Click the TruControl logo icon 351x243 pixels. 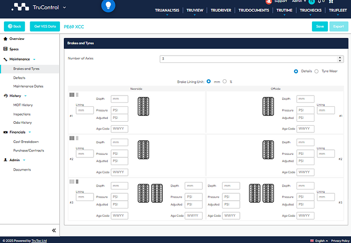click(20, 7)
